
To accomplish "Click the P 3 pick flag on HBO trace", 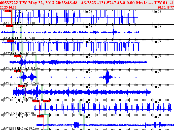I will tap(36, 101).
